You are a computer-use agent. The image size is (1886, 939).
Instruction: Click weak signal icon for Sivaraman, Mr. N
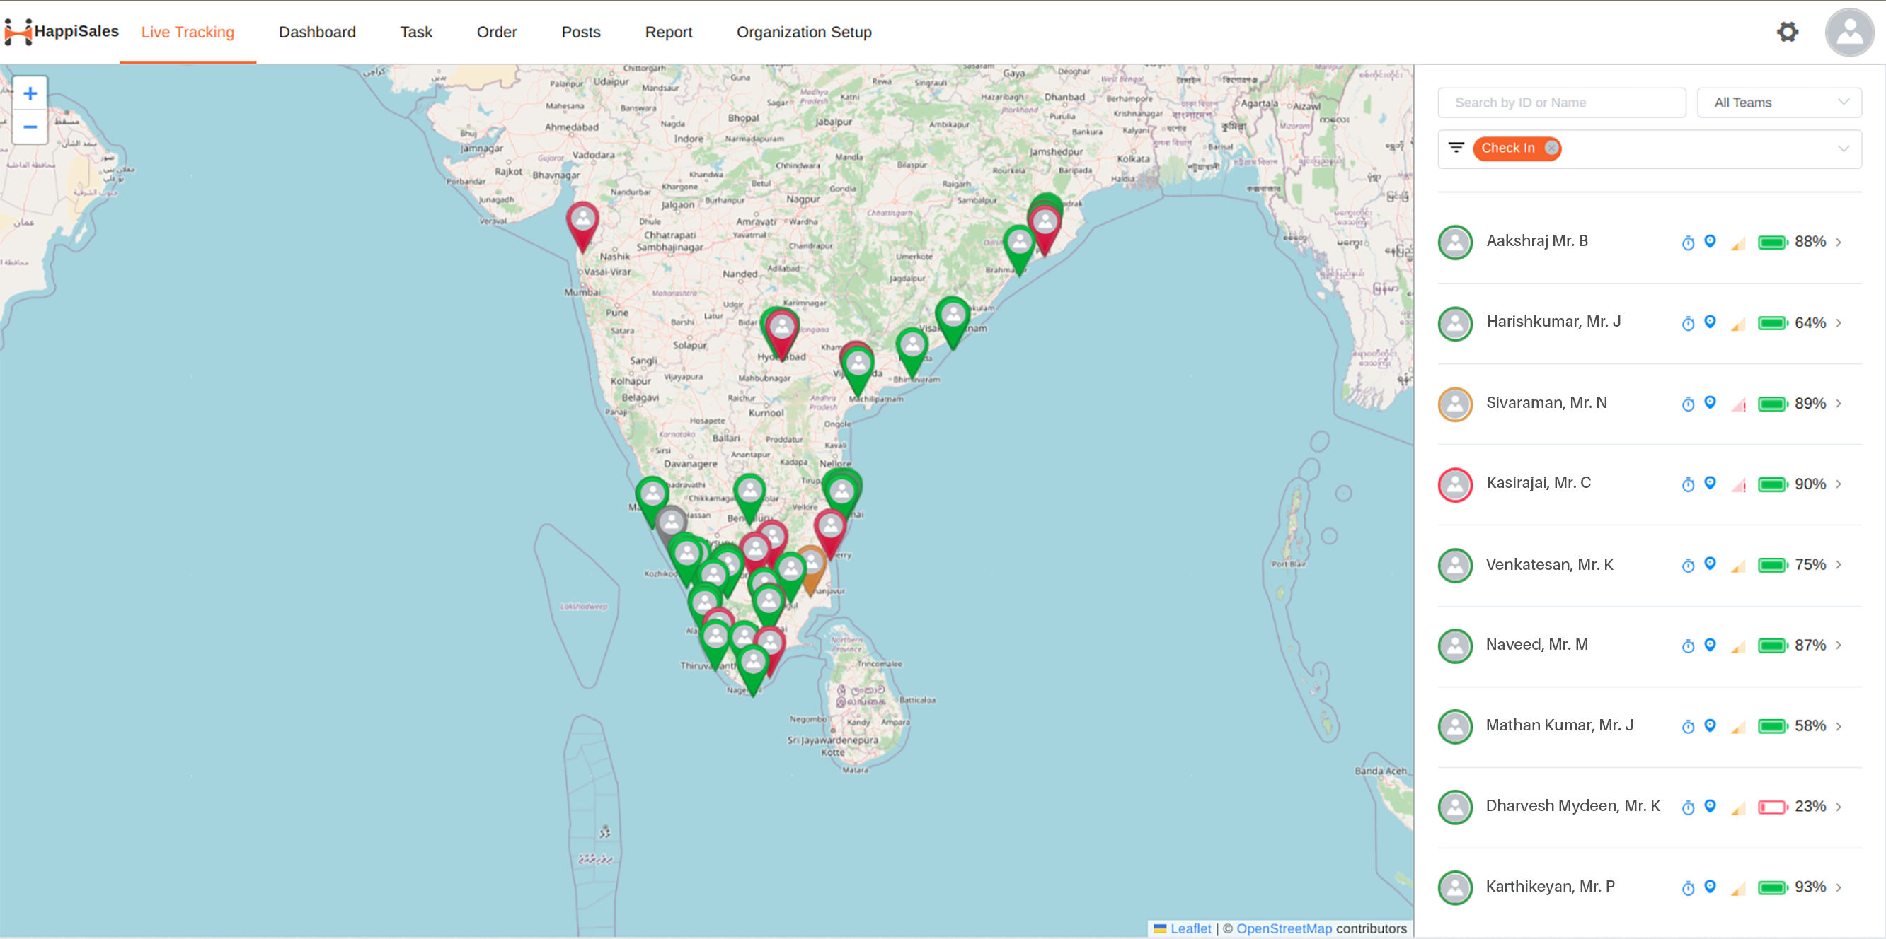pos(1738,404)
